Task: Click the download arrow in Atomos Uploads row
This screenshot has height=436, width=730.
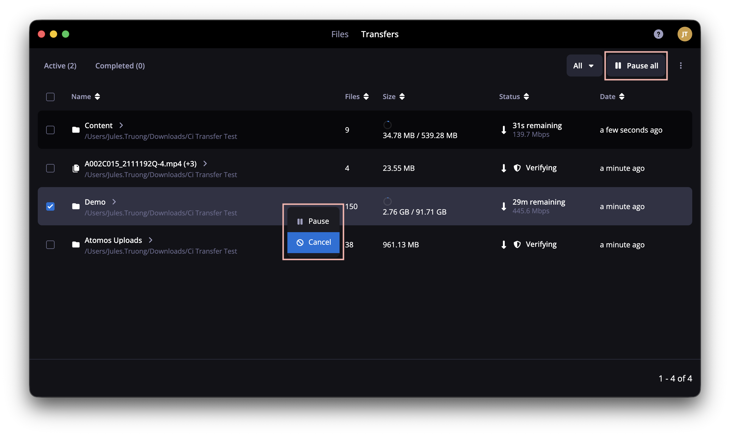Action: point(504,244)
